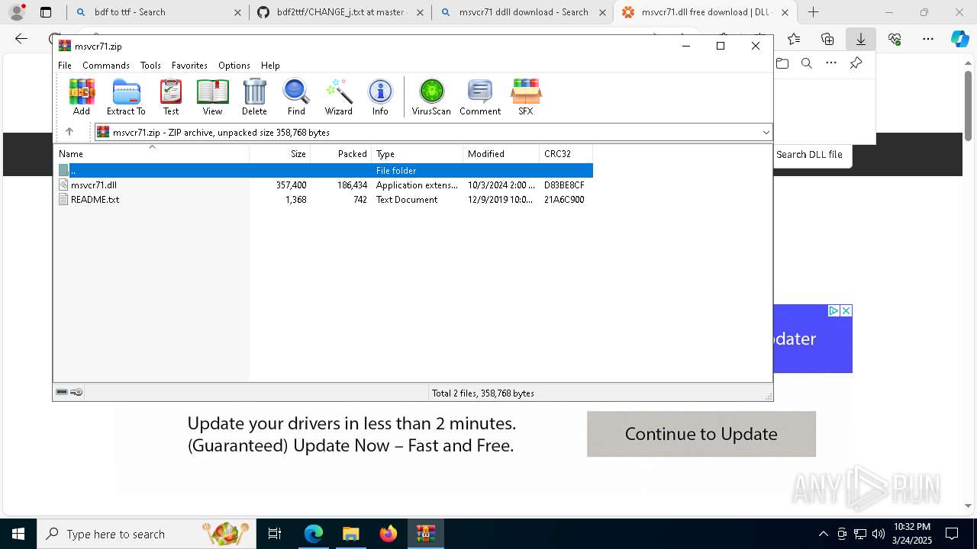The width and height of the screenshot is (977, 549).
Task: Open the Edge tab actions icon
Action: coord(46,12)
